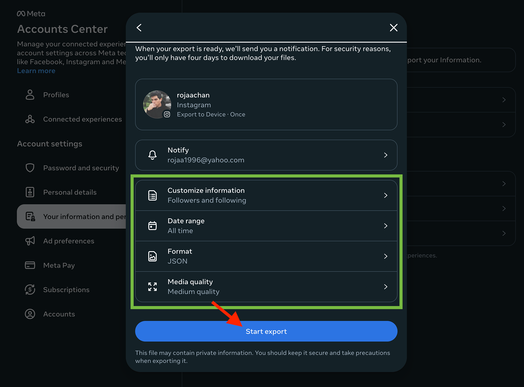
Task: Click the Format file icon
Action: click(152, 256)
